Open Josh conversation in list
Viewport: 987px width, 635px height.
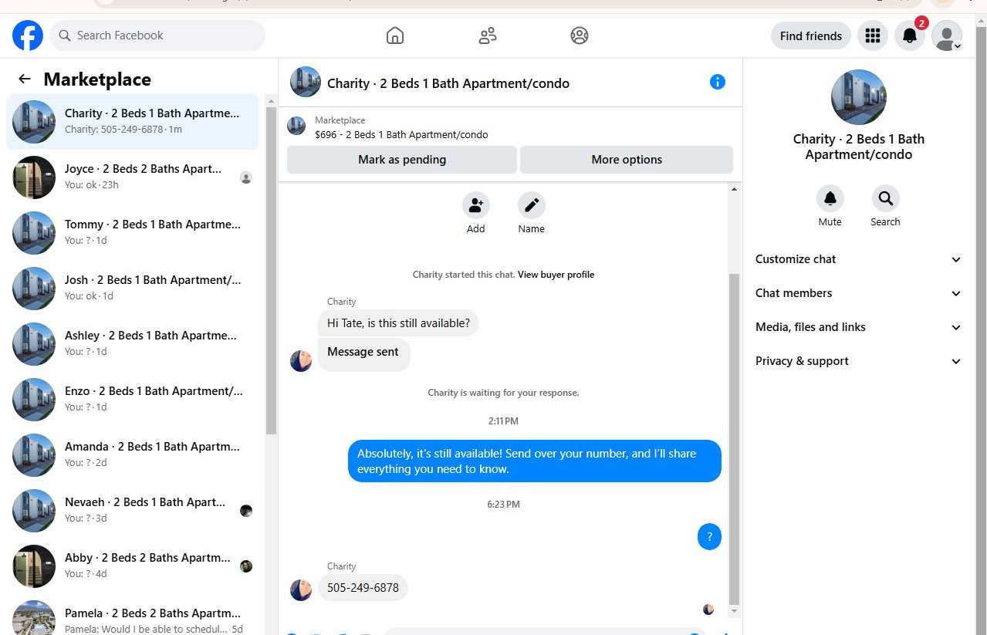point(132,289)
